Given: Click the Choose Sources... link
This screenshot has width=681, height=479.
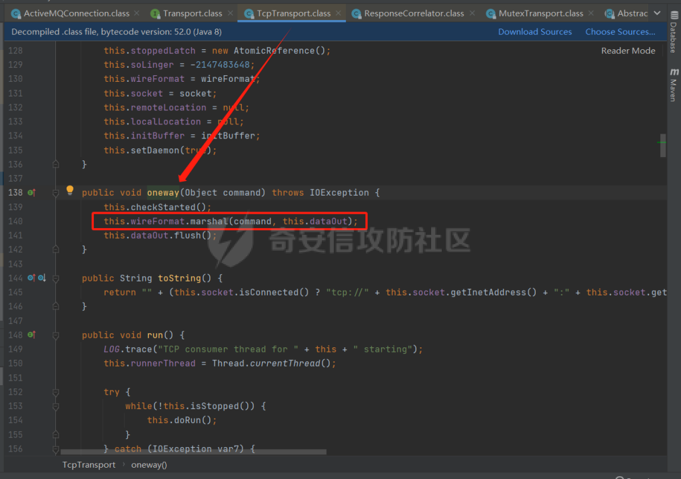Looking at the screenshot, I should pyautogui.click(x=620, y=32).
